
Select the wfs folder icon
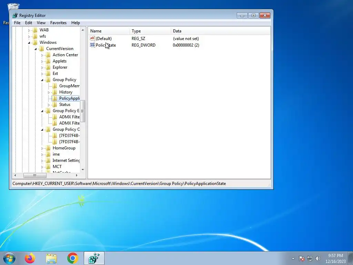(x=35, y=36)
